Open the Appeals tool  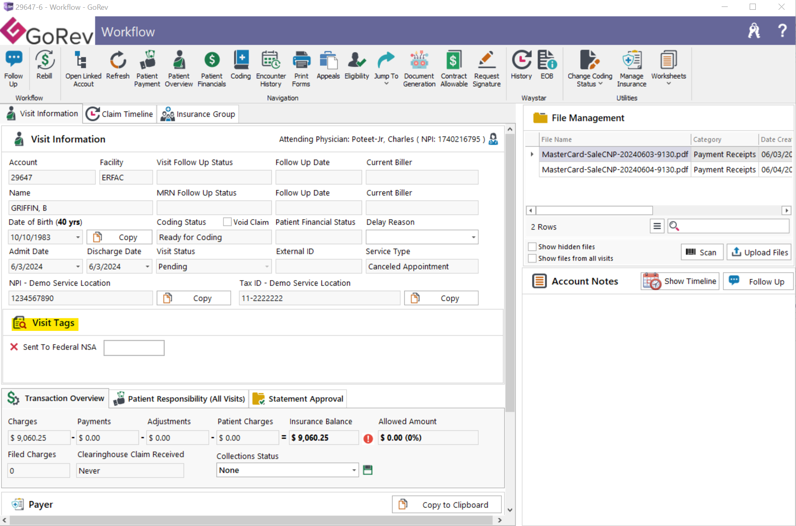(328, 65)
